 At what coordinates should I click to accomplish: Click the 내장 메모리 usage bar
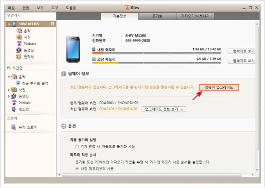tap(157, 53)
